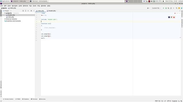Toggle the Project side tab button
This screenshot has height=102, width=183.
[1, 13]
